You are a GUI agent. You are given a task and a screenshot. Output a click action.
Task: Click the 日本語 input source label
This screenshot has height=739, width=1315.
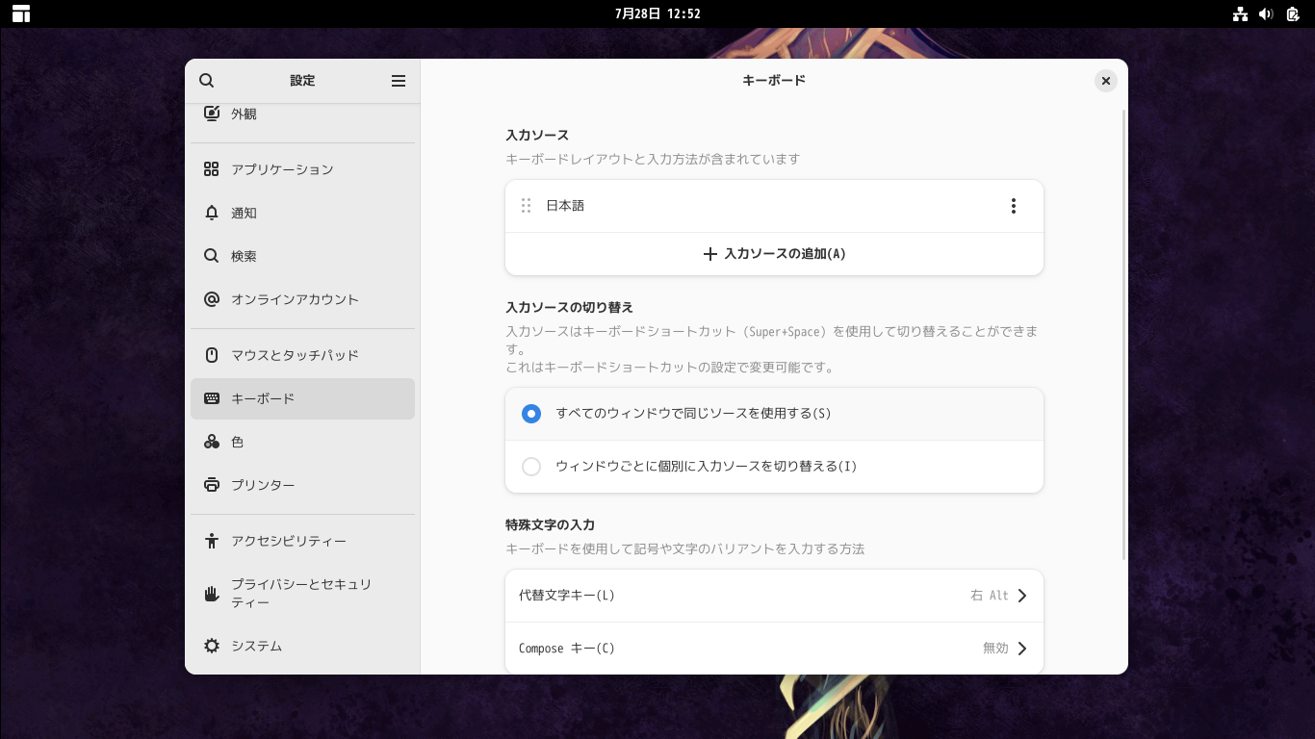(565, 206)
